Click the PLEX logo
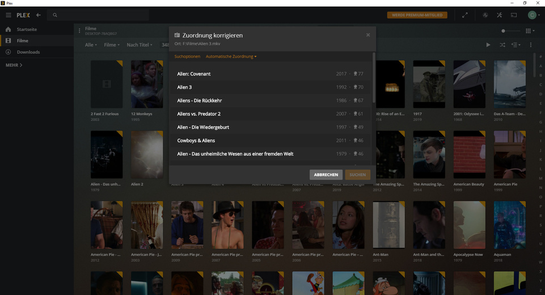Viewport: 545px width, 295px height. click(x=23, y=15)
